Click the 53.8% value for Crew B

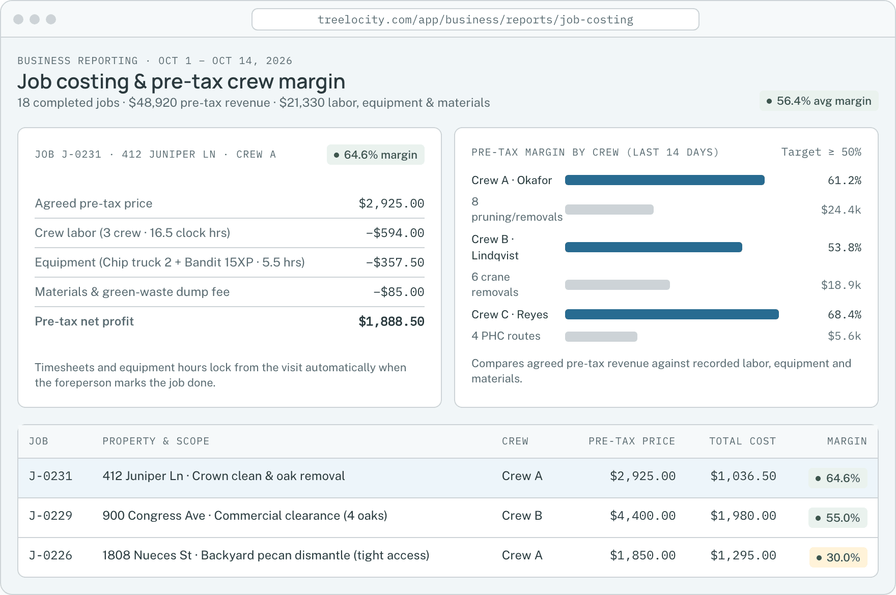[844, 247]
